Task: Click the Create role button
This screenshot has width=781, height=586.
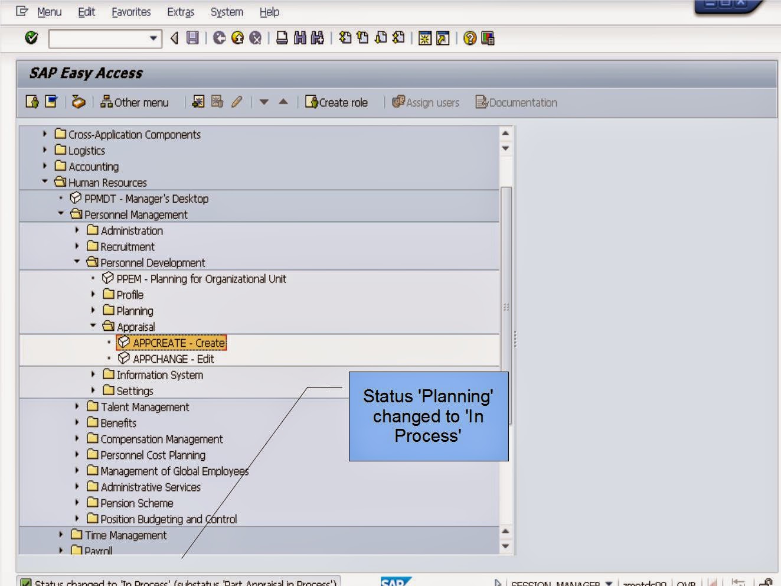Action: pos(336,102)
